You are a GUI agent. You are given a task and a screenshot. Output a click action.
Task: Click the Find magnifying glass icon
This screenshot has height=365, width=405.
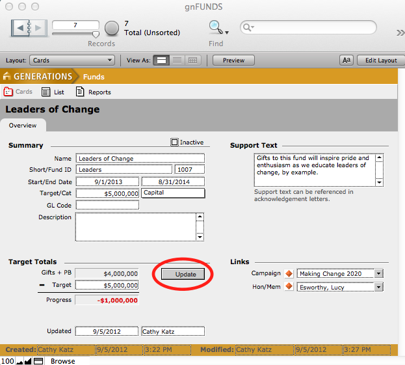tap(215, 27)
